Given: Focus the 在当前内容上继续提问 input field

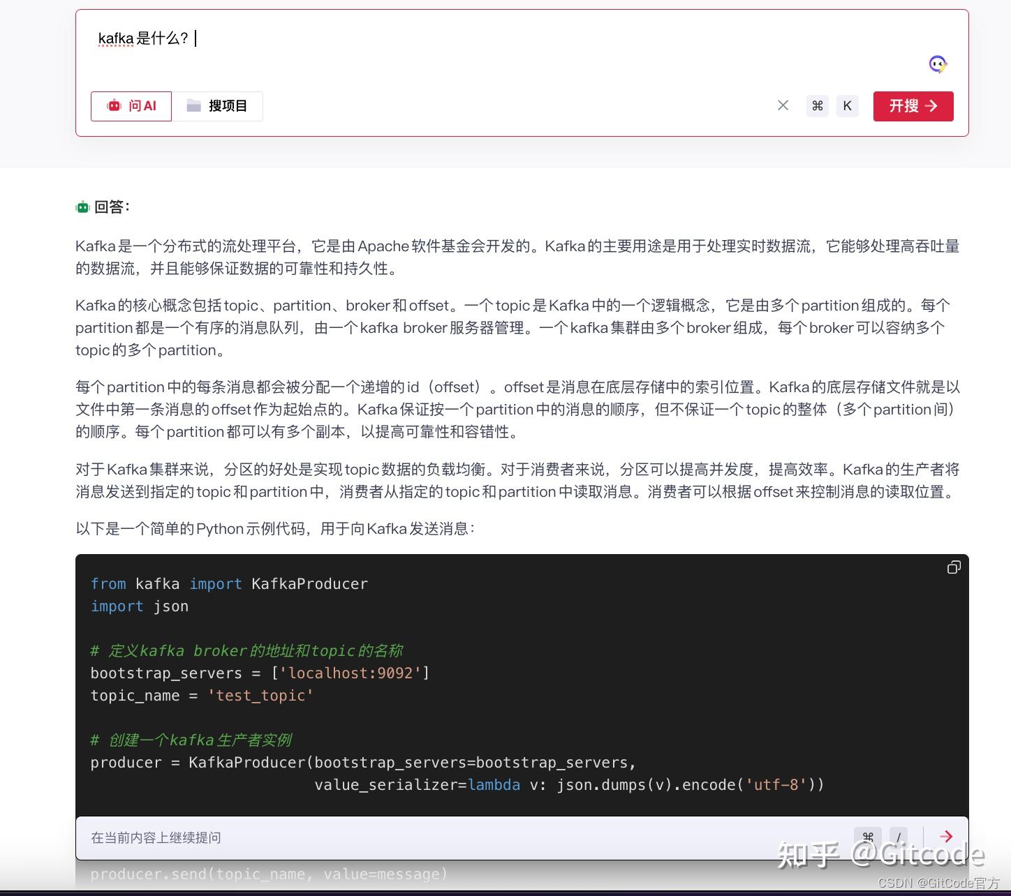Looking at the screenshot, I should (x=279, y=837).
